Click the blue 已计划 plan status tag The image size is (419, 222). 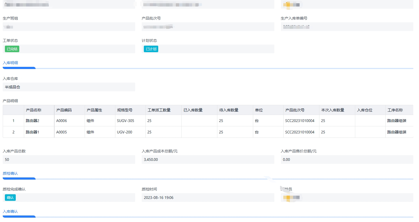pos(151,49)
